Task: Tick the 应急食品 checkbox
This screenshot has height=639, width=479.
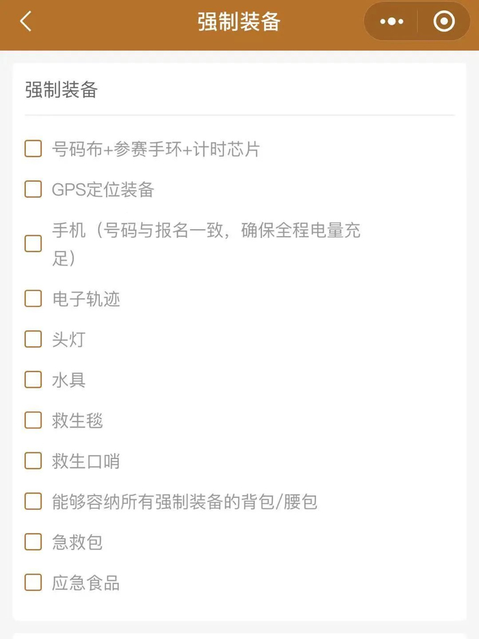Action: click(x=34, y=583)
